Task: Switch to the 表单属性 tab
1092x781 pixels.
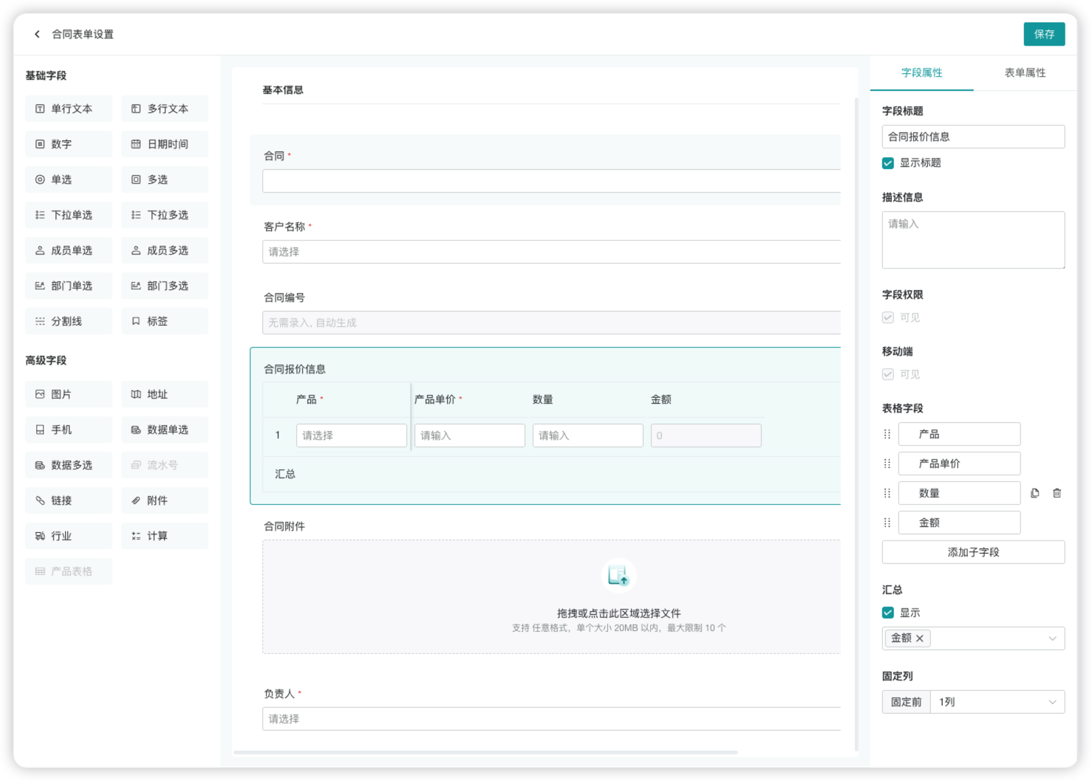Action: click(1025, 72)
